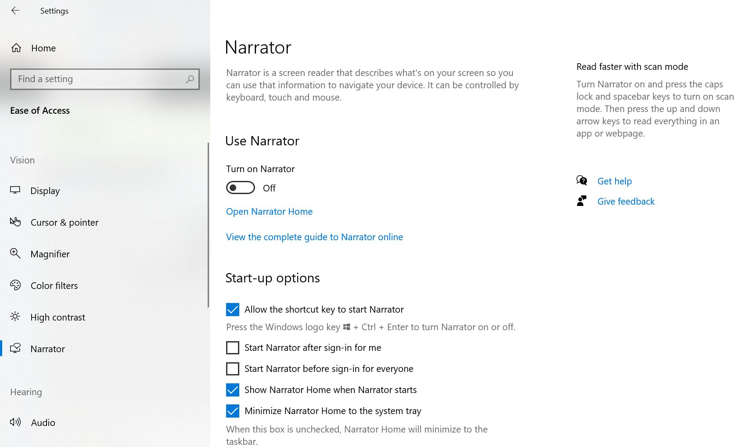Image resolution: width=738 pixels, height=447 pixels.
Task: Click the Home house icon
Action: click(16, 48)
